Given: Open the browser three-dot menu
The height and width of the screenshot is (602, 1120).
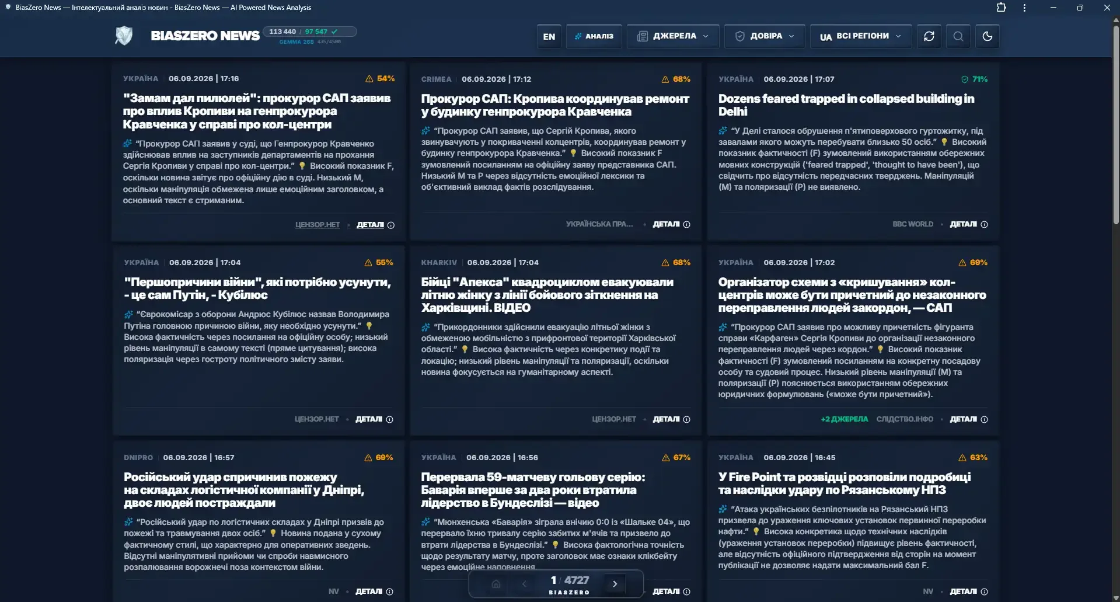Looking at the screenshot, I should click(1024, 8).
